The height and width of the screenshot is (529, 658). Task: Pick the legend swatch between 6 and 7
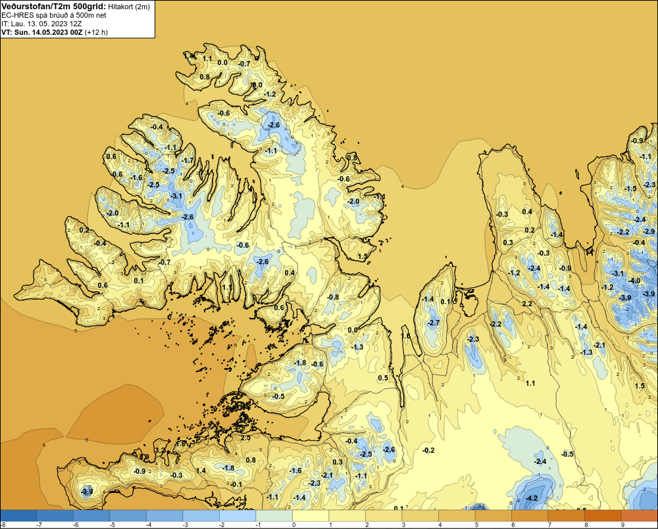pos(530,516)
